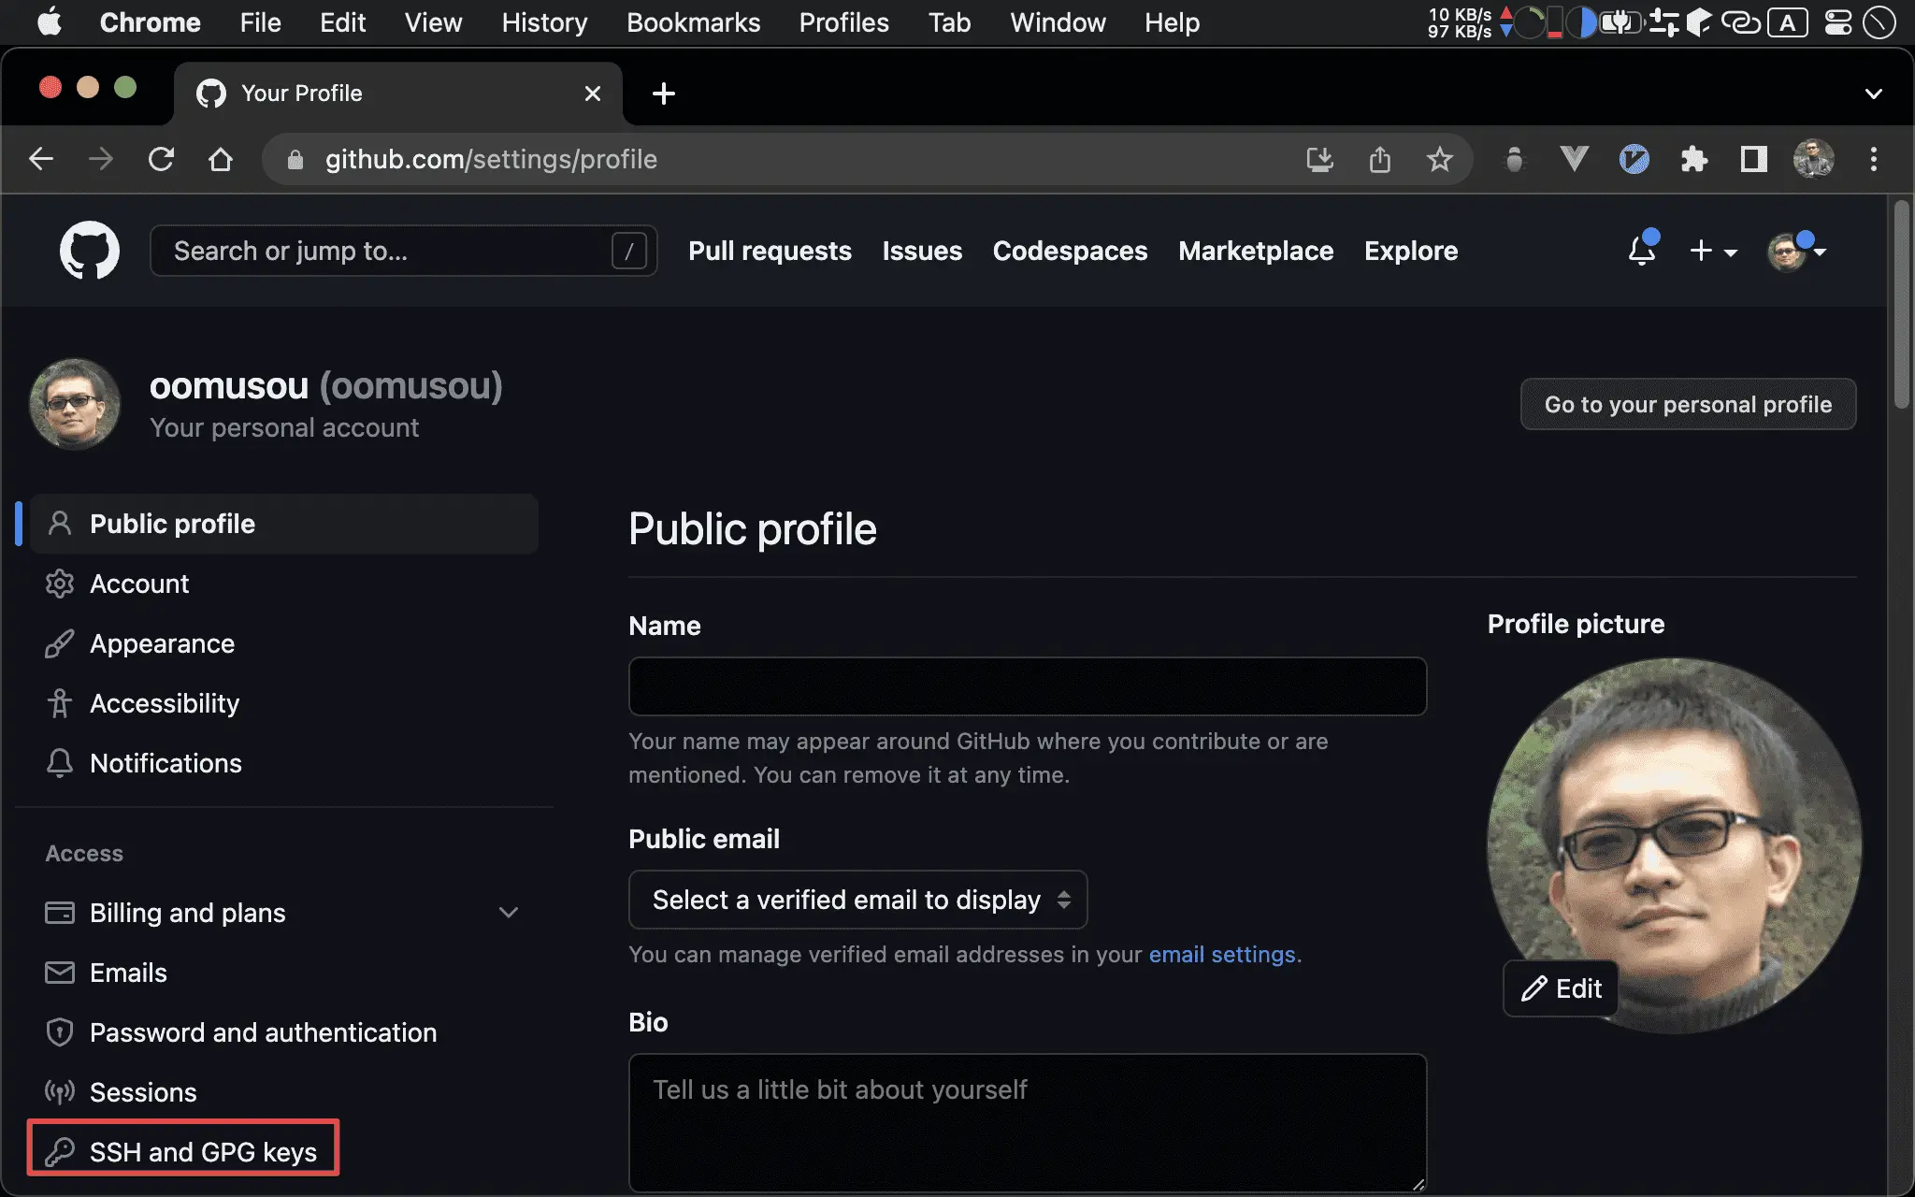Expand the Billing and plans section
This screenshot has width=1915, height=1197.
coord(509,912)
